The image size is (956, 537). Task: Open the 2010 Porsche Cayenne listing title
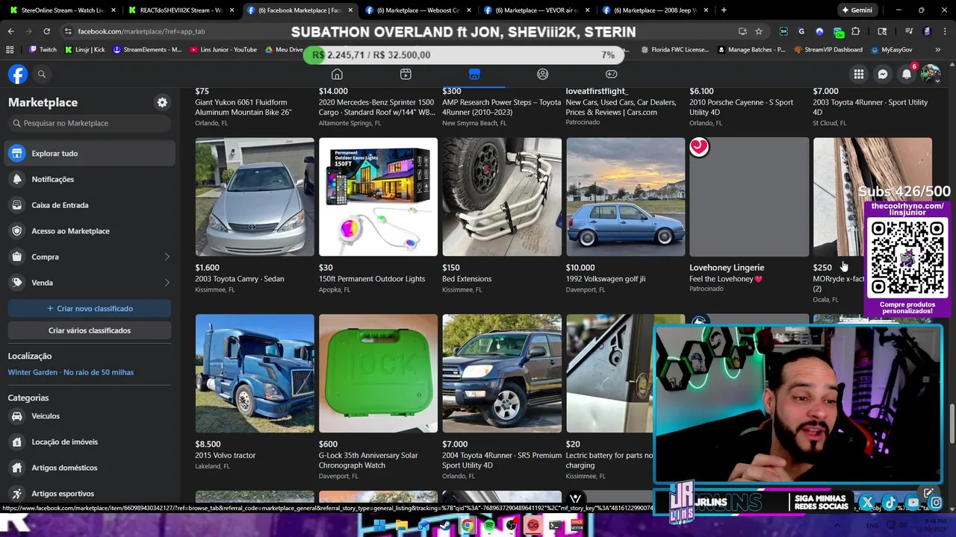click(741, 107)
